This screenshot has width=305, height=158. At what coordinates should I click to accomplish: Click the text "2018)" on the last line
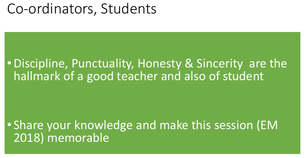click(29, 138)
